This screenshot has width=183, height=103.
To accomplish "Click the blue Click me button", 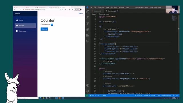I will (x=44, y=29).
